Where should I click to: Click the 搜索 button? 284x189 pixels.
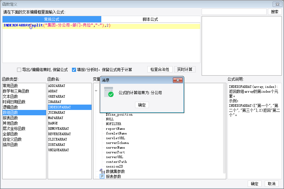[x=275, y=12]
